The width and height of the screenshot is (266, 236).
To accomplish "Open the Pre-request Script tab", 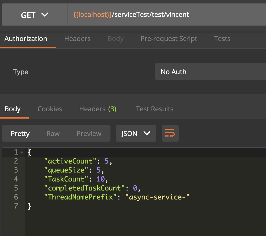I will [x=169, y=39].
